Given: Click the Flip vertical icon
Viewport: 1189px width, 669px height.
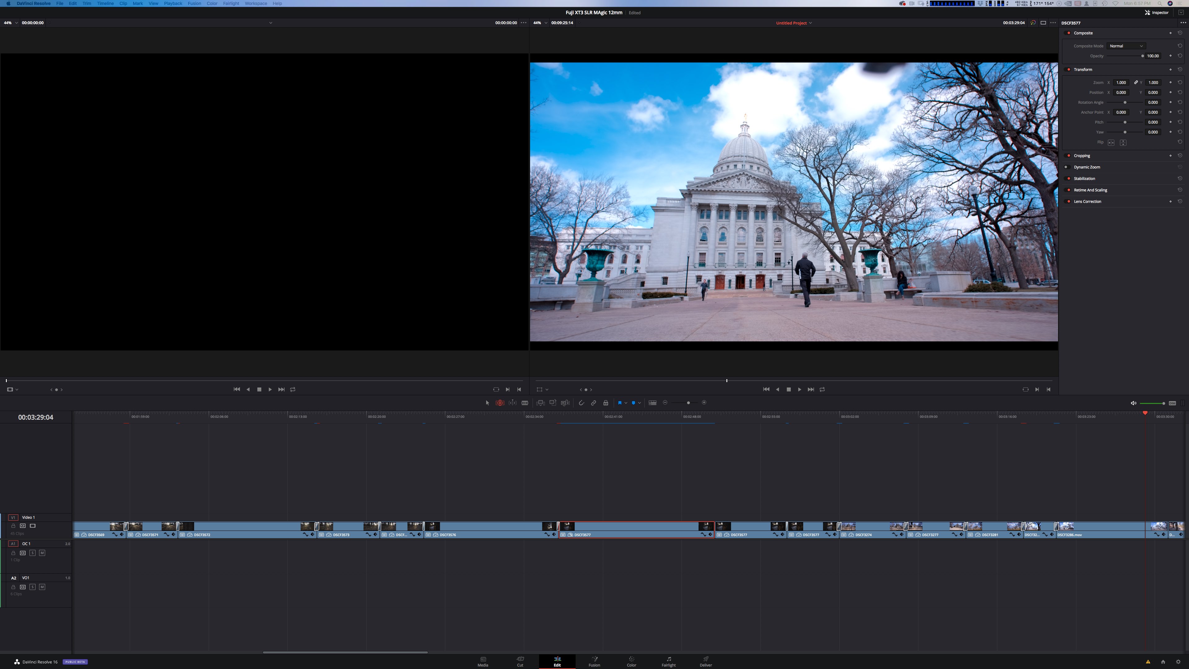Looking at the screenshot, I should coord(1123,143).
